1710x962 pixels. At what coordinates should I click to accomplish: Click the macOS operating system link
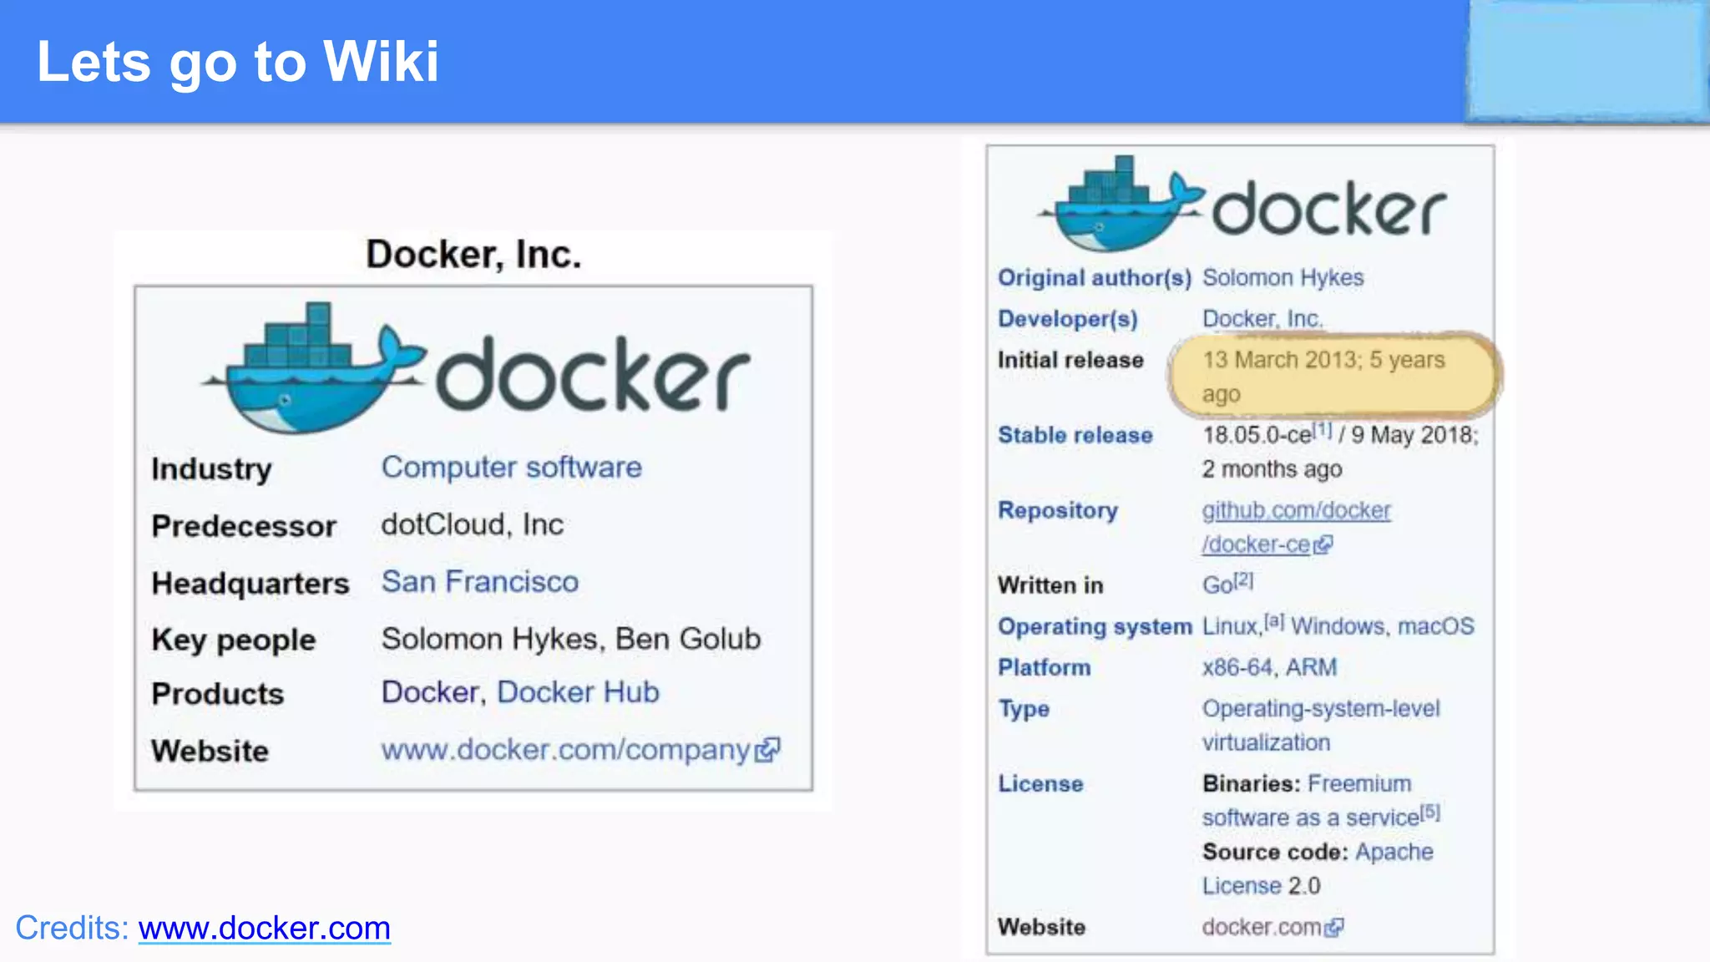1436,626
